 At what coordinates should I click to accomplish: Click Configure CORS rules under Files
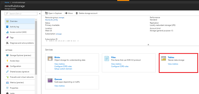pyautogui.click(x=120, y=66)
